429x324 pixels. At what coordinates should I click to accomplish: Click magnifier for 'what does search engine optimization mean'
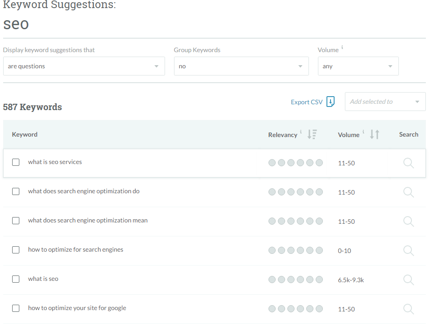(408, 221)
